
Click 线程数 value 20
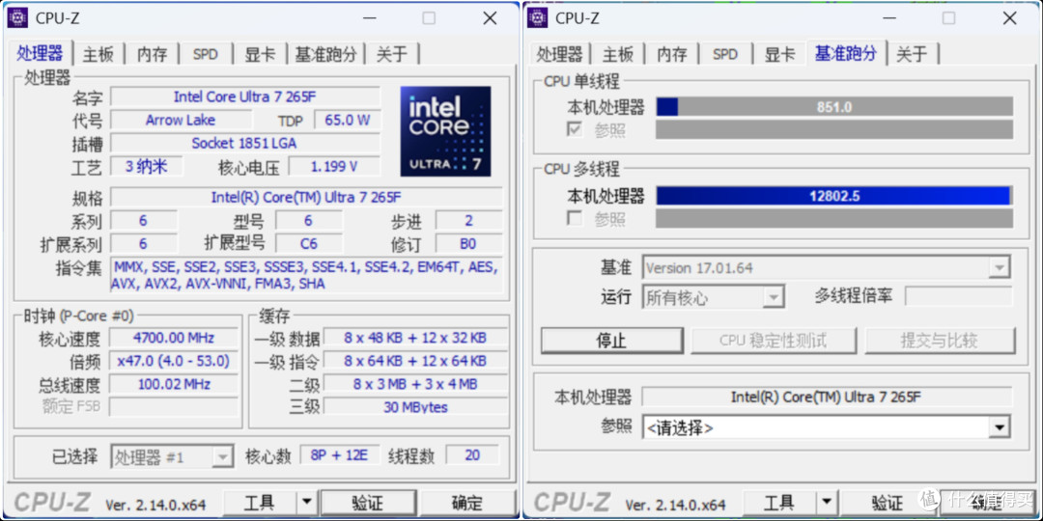pos(472,455)
